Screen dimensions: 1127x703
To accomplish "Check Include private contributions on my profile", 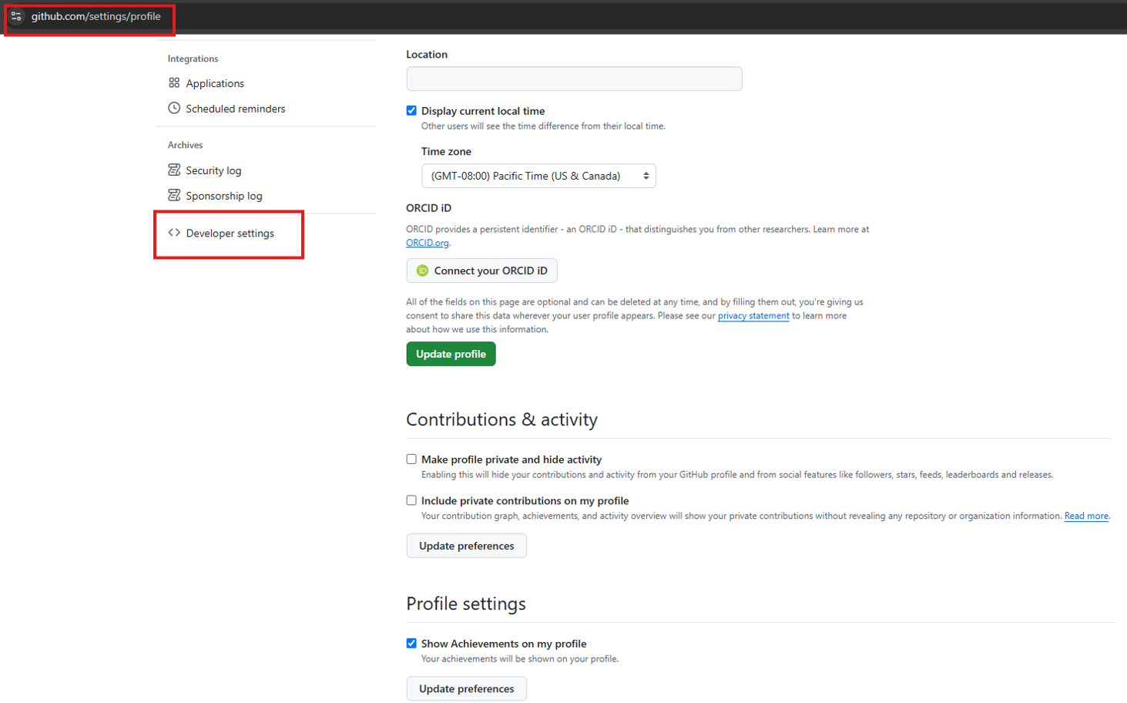I will pos(411,500).
